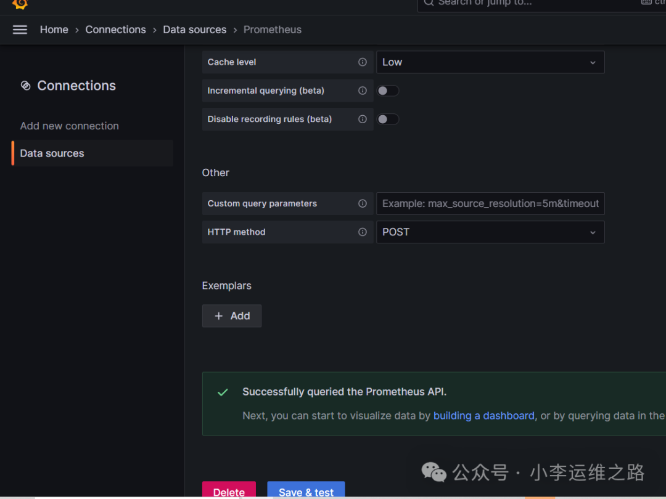This screenshot has height=499, width=666.
Task: Click the Save & test button
Action: pos(306,490)
